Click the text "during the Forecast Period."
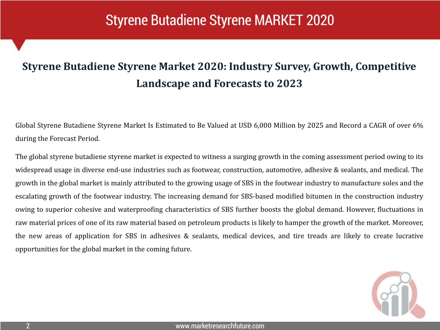The height and width of the screenshot is (330, 440). click(x=58, y=139)
